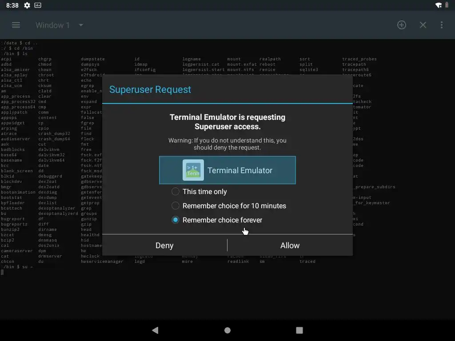The width and height of the screenshot is (455, 341).
Task: Click the 8:38 clock in status bar
Action: pos(12,5)
